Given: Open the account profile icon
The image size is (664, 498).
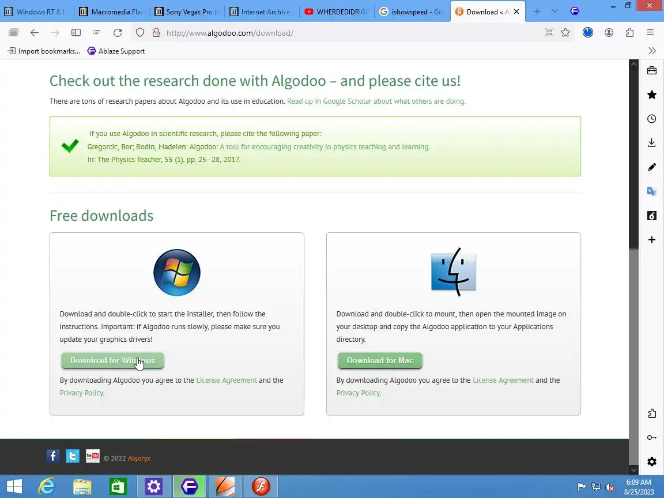Looking at the screenshot, I should click(x=609, y=33).
